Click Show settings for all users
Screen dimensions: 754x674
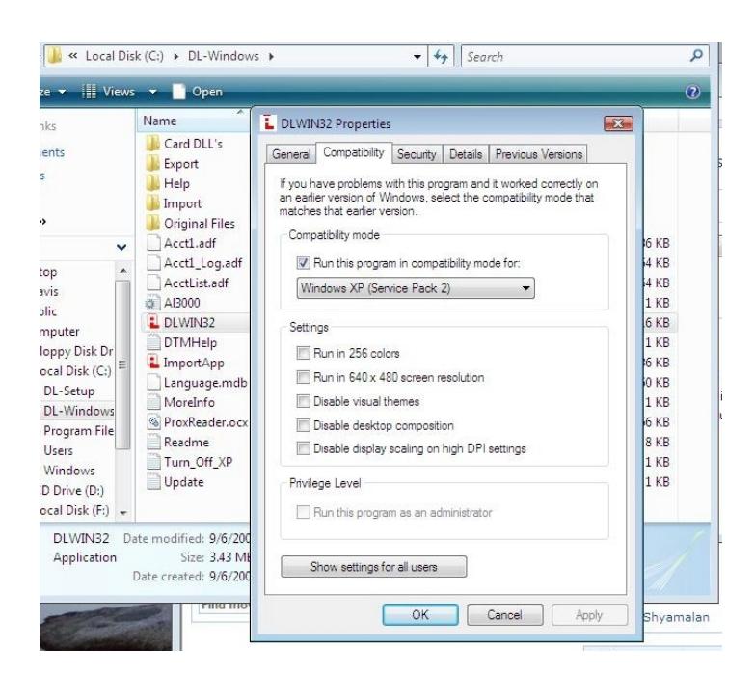374,567
